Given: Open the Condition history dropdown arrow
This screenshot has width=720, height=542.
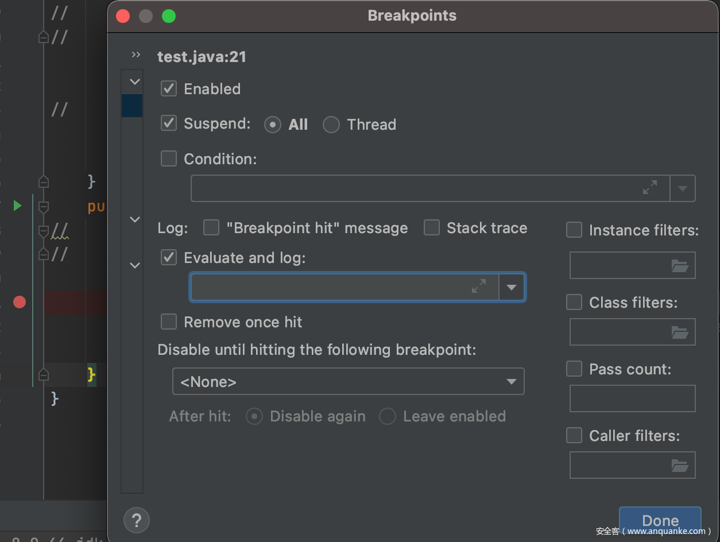Looking at the screenshot, I should 683,188.
